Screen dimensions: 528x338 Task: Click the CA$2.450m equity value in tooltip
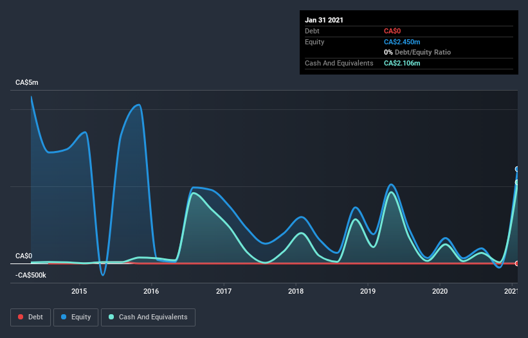tap(402, 42)
